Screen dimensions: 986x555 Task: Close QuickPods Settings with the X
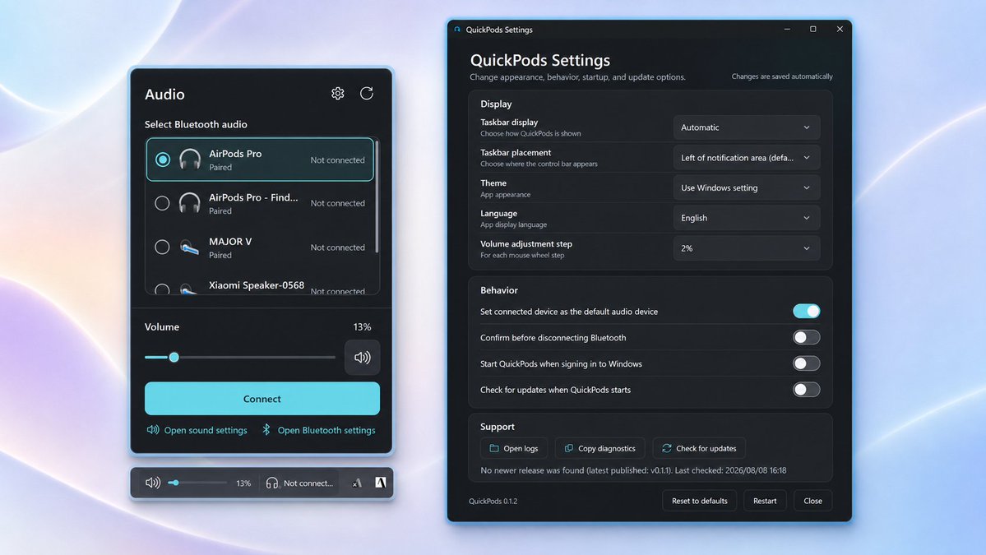(x=840, y=29)
